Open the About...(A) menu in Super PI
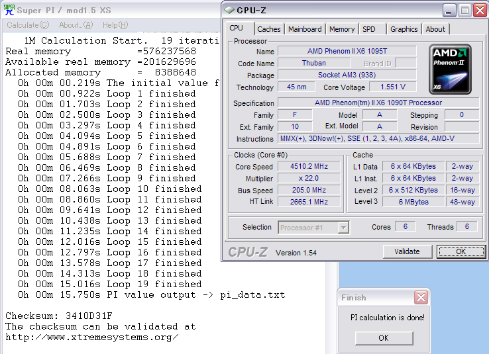This screenshot has width=489, height=354. (x=76, y=25)
